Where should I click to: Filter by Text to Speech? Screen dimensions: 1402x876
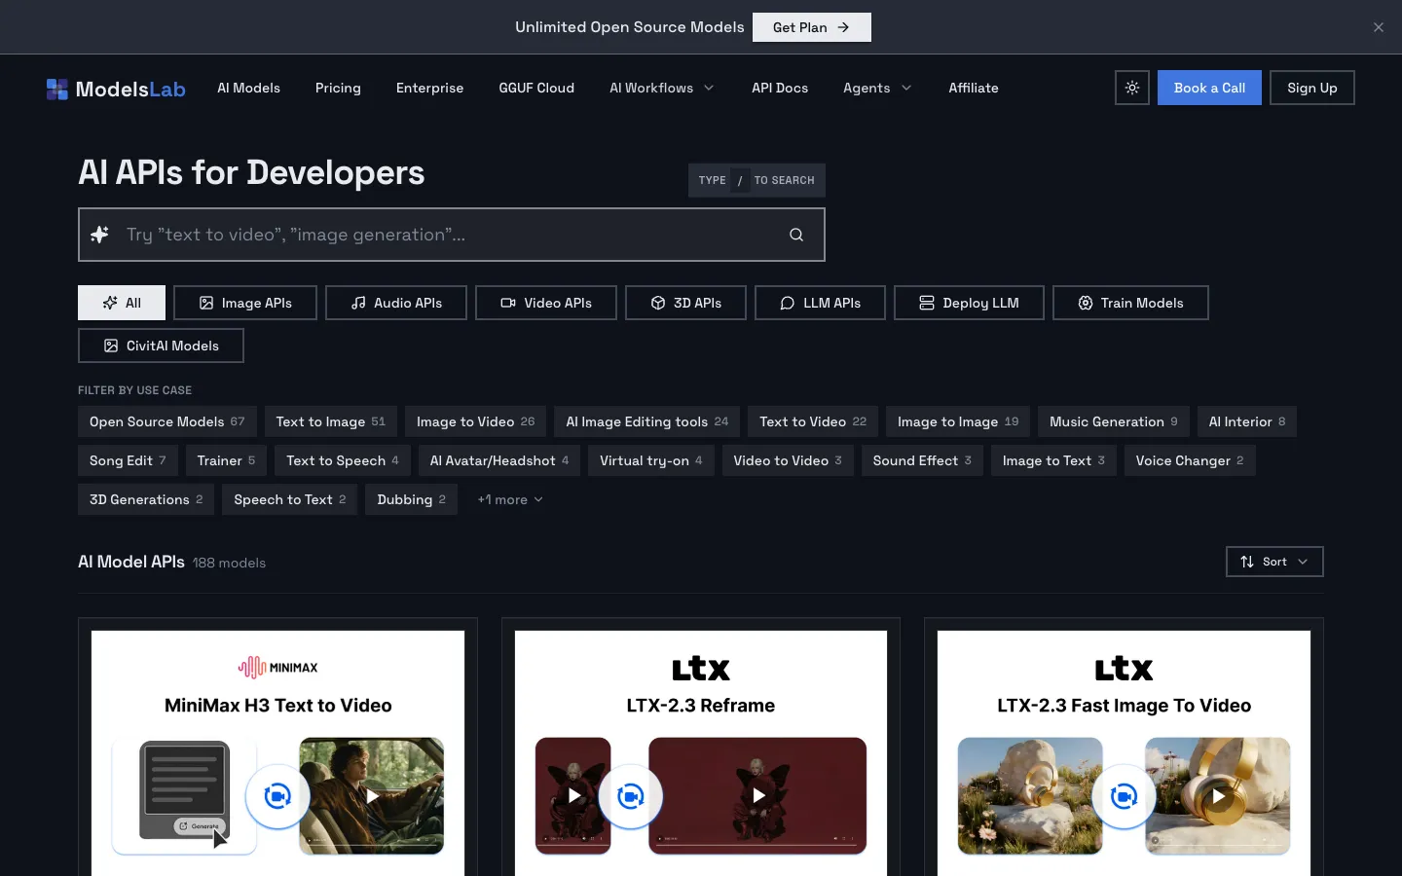coord(343,460)
